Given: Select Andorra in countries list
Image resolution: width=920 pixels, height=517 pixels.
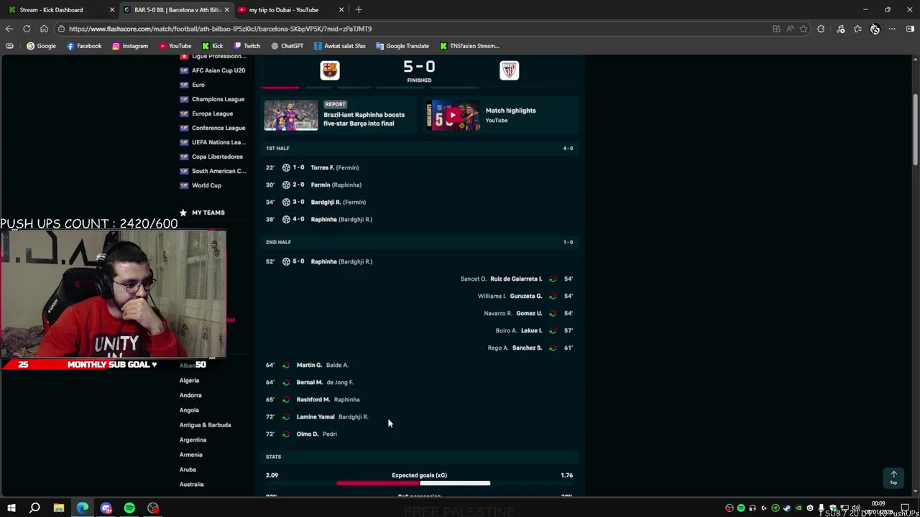Looking at the screenshot, I should [x=190, y=395].
